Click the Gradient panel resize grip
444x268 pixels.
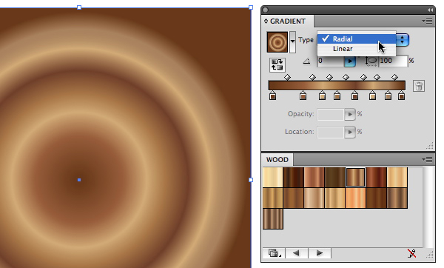tap(430, 146)
